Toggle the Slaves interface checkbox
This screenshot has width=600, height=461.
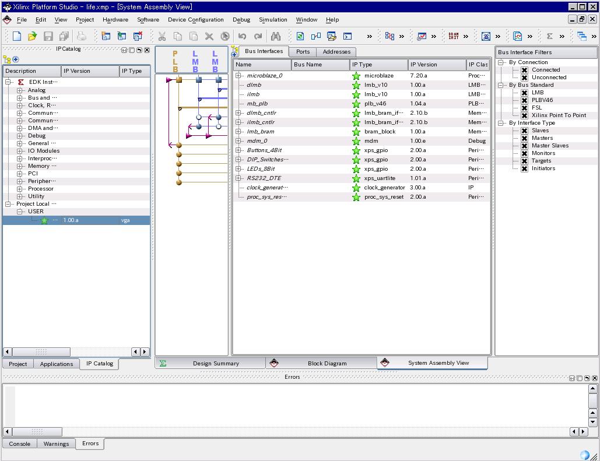tap(525, 131)
